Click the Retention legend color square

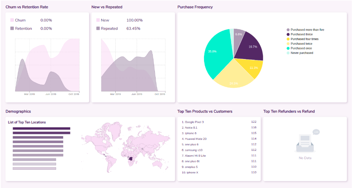pos(12,28)
